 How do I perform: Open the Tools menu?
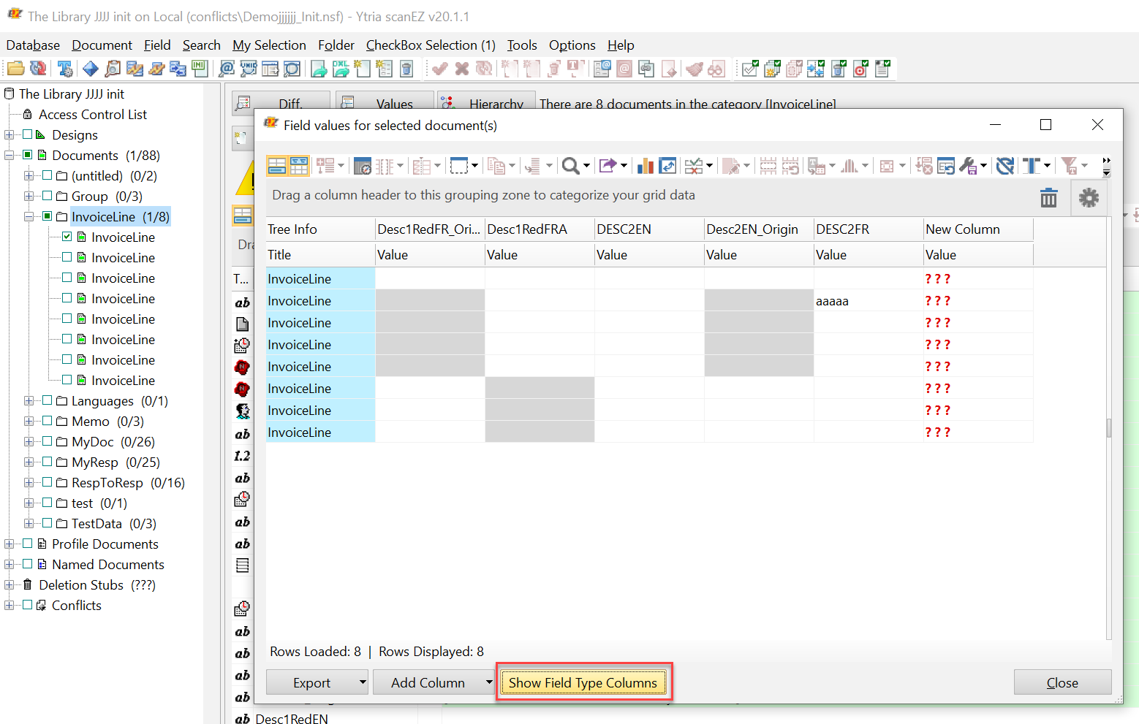tap(522, 45)
